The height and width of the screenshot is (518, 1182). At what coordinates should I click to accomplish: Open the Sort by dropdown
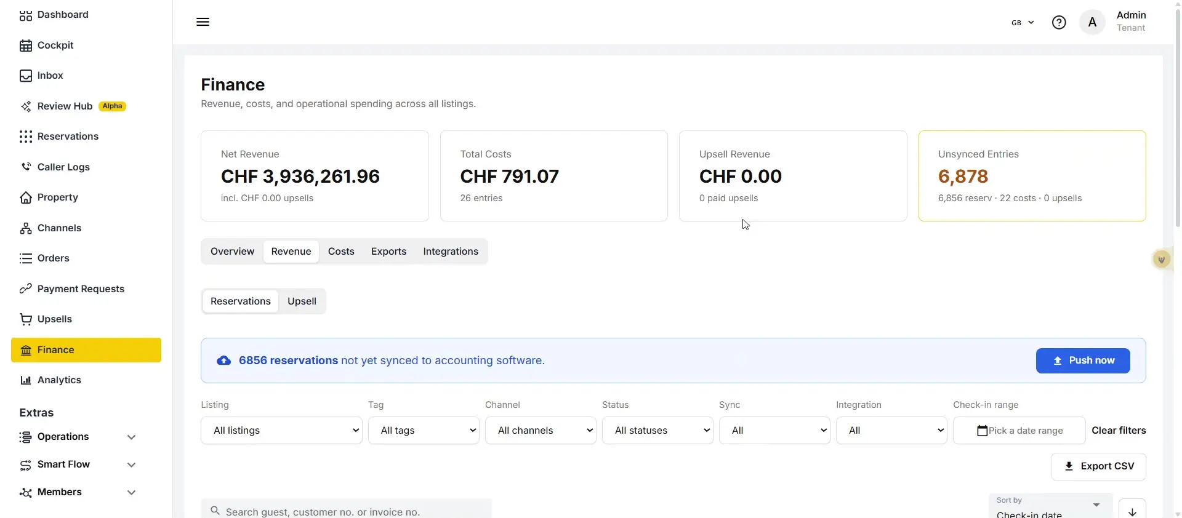click(1050, 507)
